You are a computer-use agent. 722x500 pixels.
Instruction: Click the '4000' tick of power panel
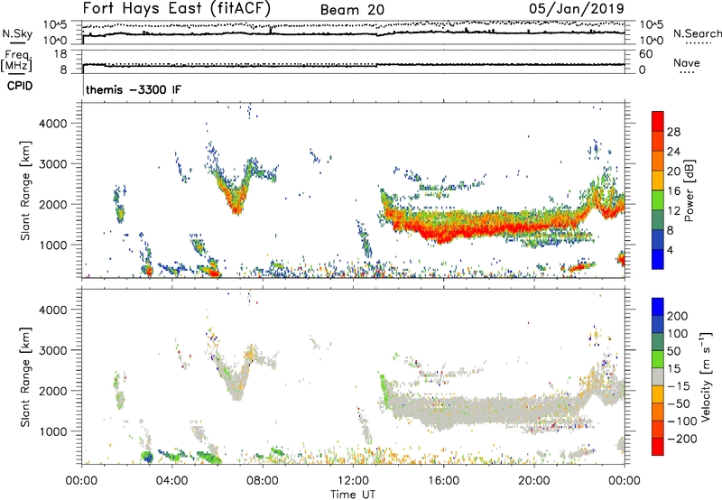tap(52, 124)
